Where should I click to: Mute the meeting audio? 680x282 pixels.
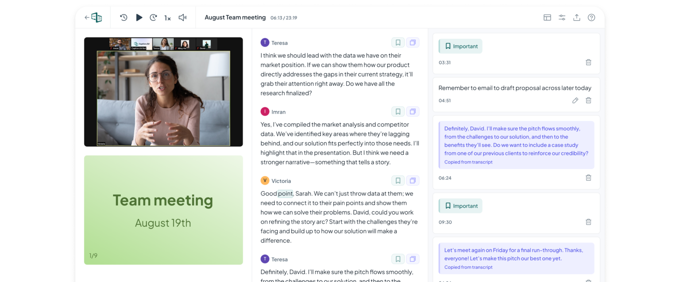(x=182, y=17)
